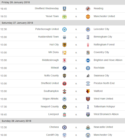This screenshot has width=125, height=138.
Task: Click the Manchester United club crest
Action: pos(88,16)
